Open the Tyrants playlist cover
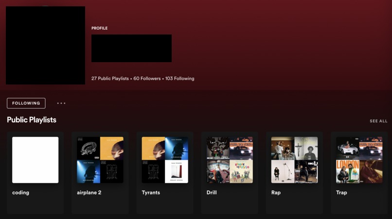The image size is (392, 219). [x=165, y=160]
